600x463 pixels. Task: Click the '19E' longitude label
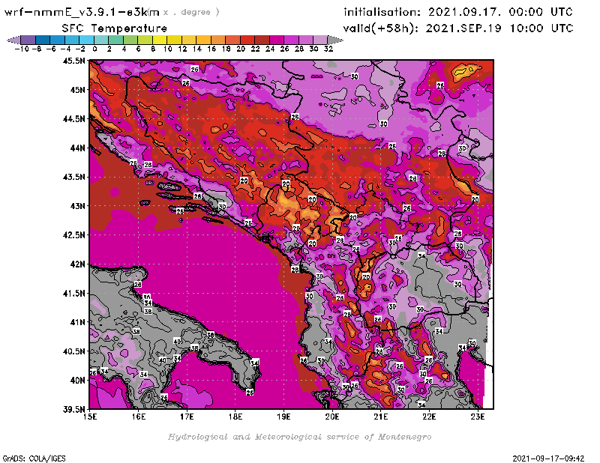(284, 417)
